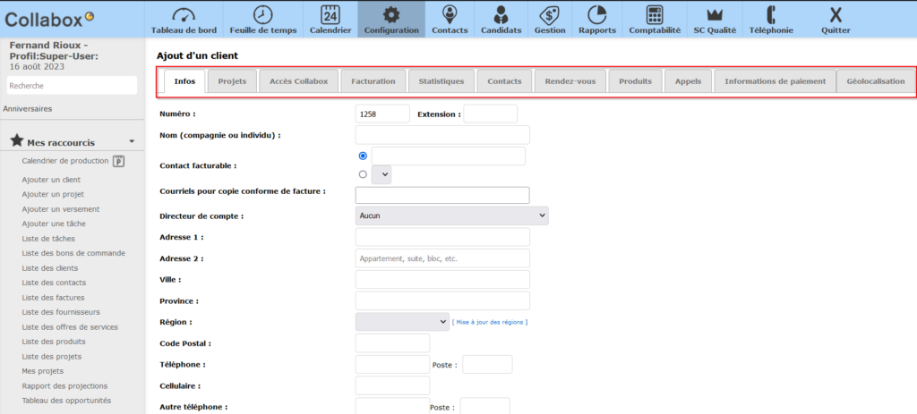Open the Rapports pie chart icon

pos(596,14)
